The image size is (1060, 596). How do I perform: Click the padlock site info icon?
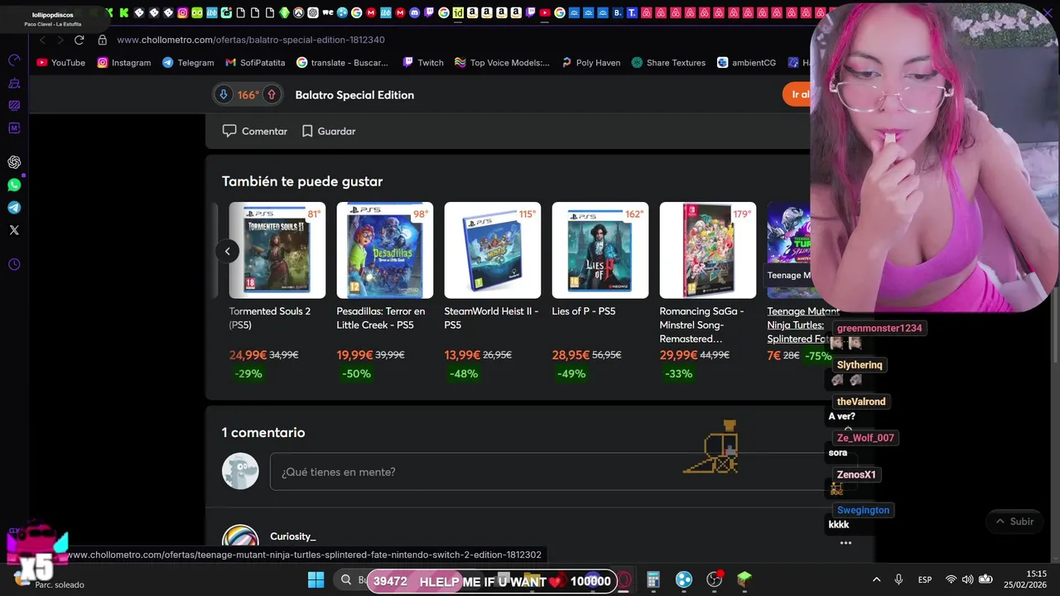tap(103, 40)
